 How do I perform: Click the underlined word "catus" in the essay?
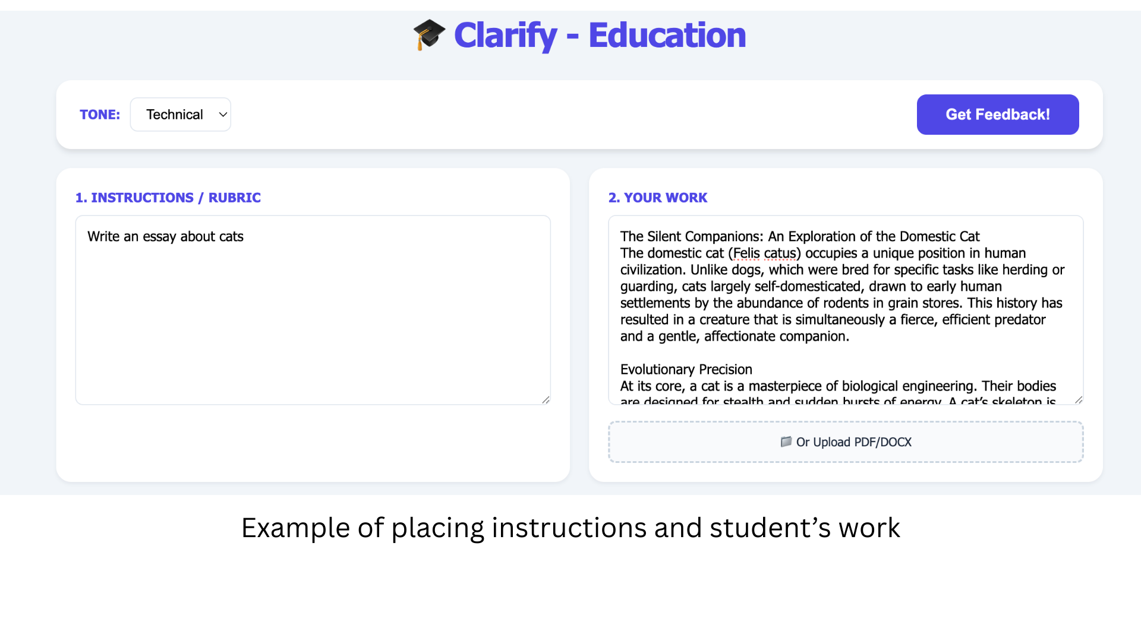tap(780, 253)
